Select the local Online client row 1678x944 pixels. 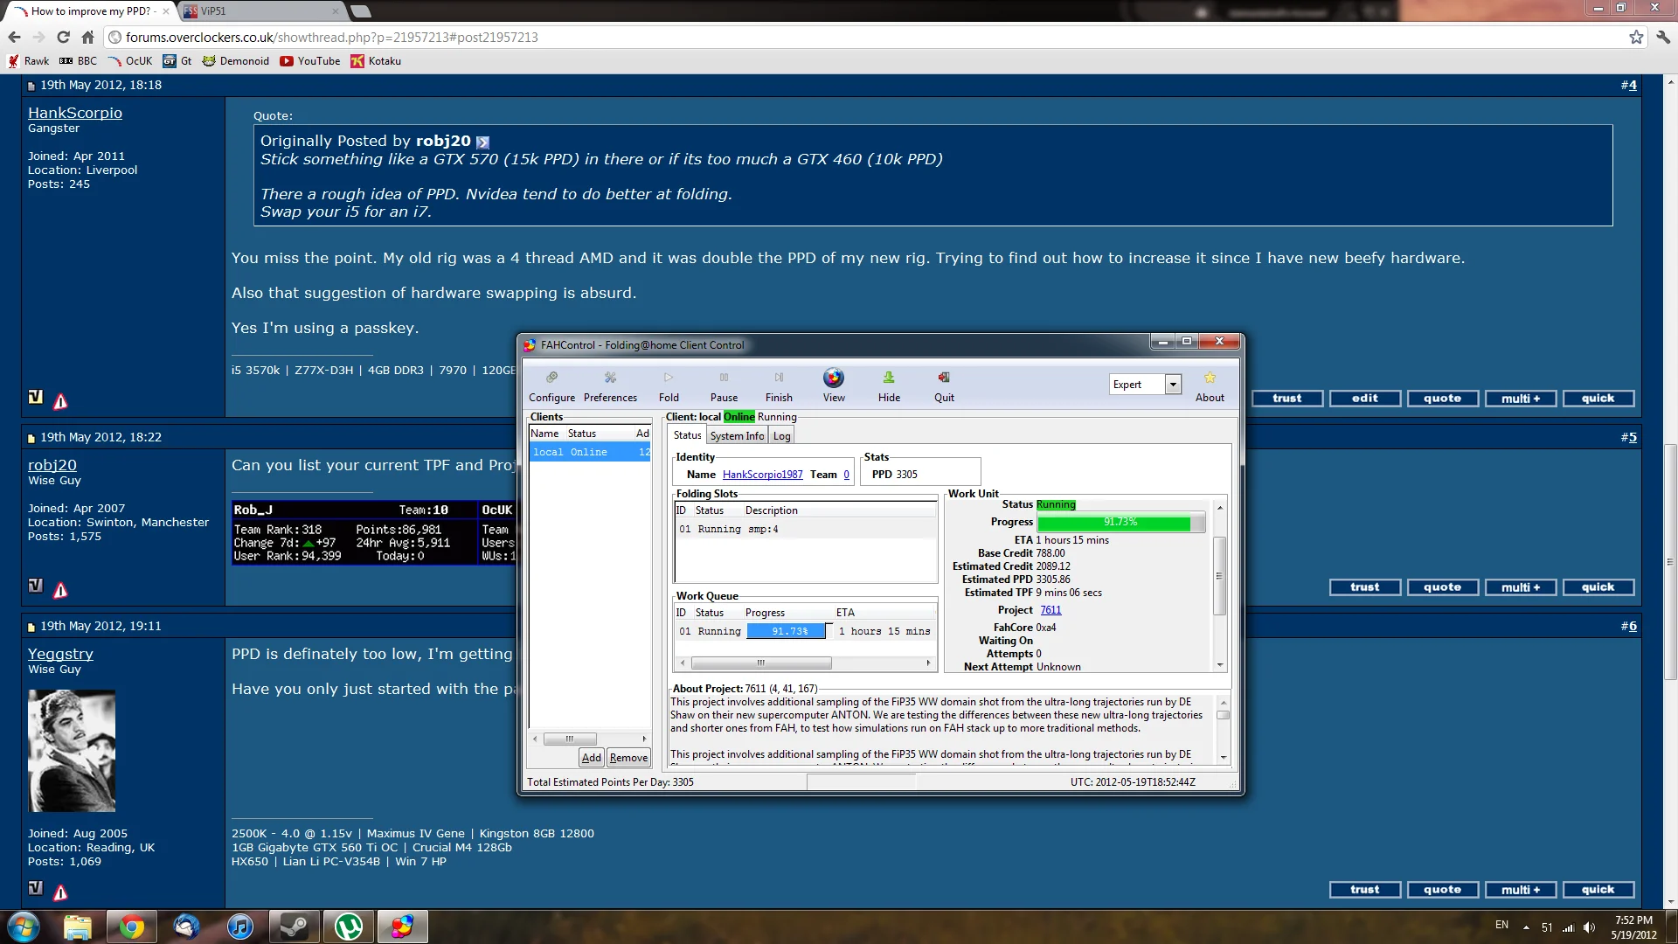(x=590, y=452)
